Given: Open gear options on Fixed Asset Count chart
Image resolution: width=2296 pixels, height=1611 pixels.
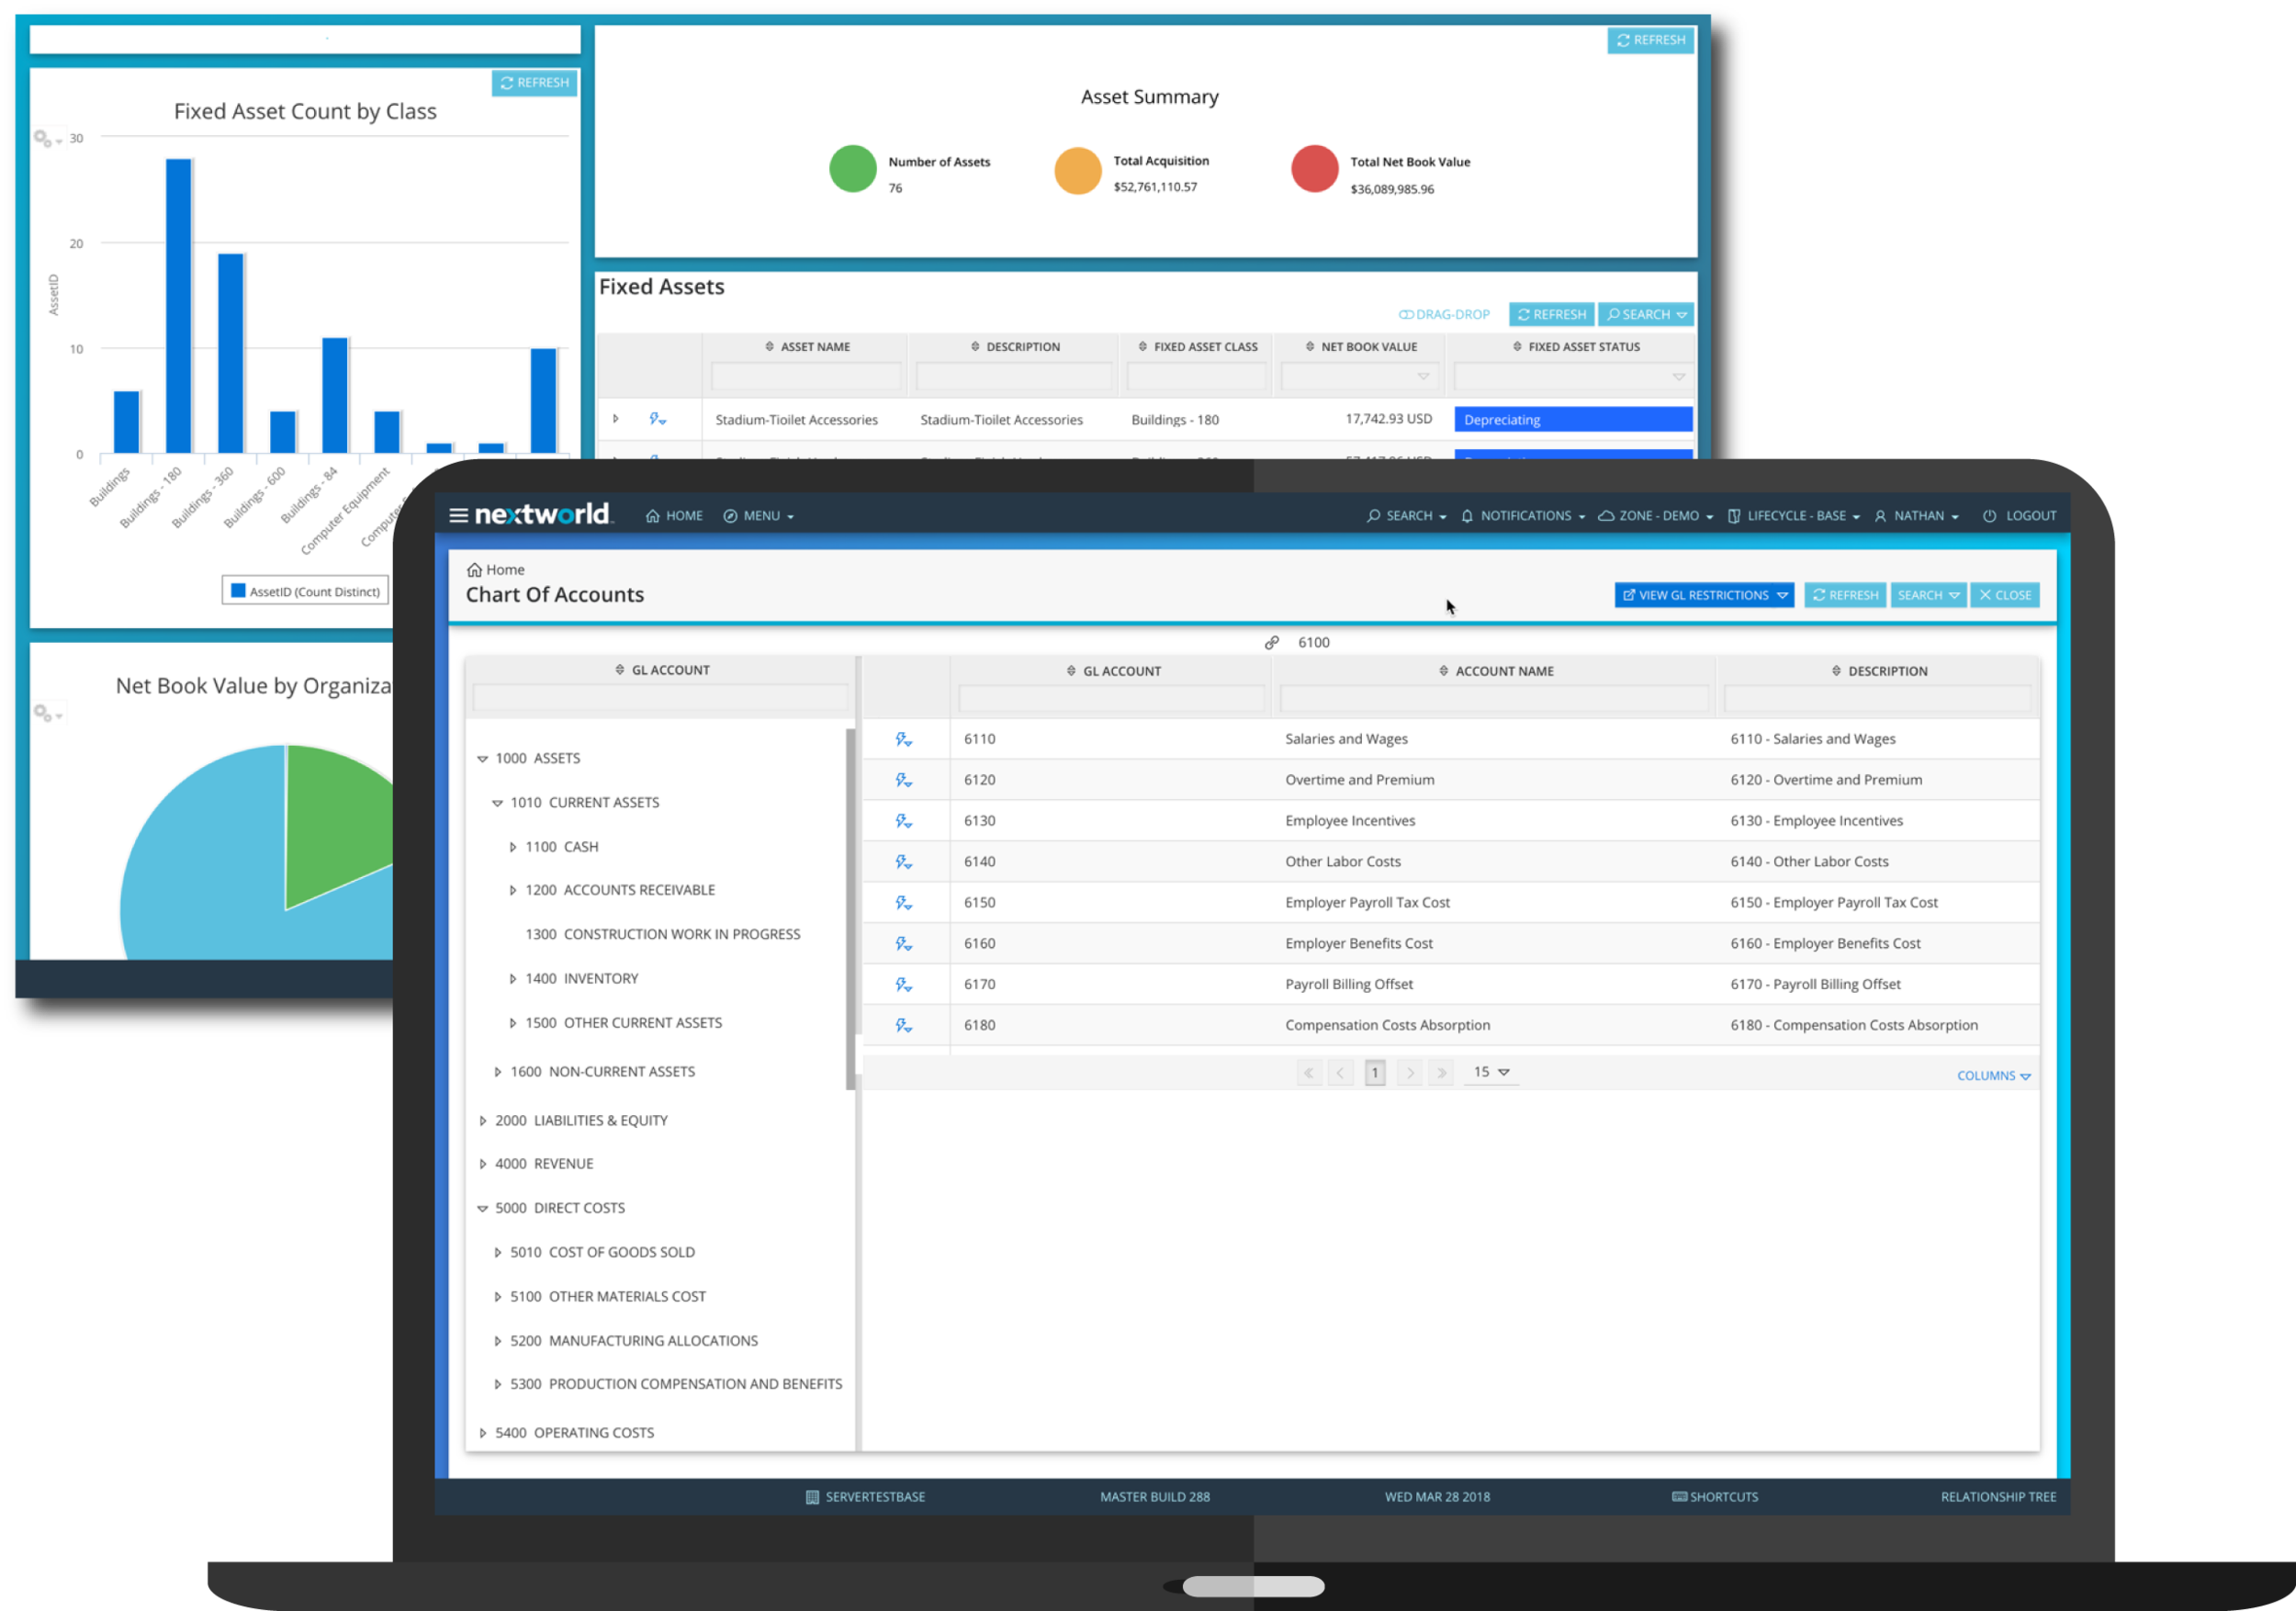Looking at the screenshot, I should [47, 139].
